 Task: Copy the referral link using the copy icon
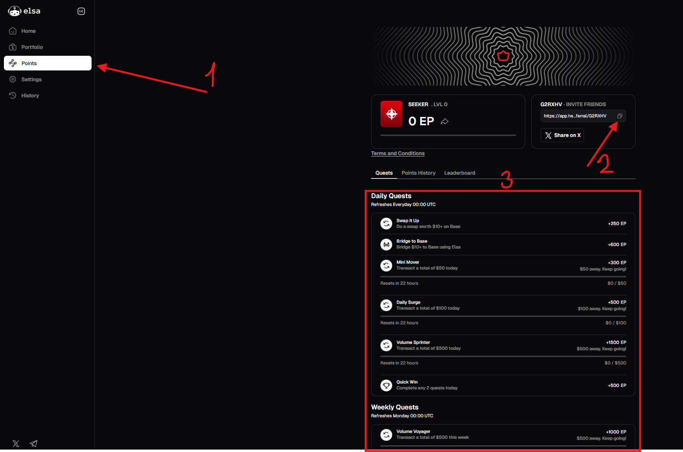click(x=619, y=116)
